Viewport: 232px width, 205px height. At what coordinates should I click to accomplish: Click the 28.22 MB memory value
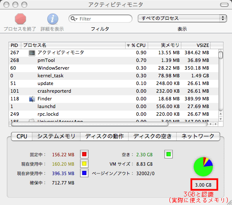pos(169,68)
